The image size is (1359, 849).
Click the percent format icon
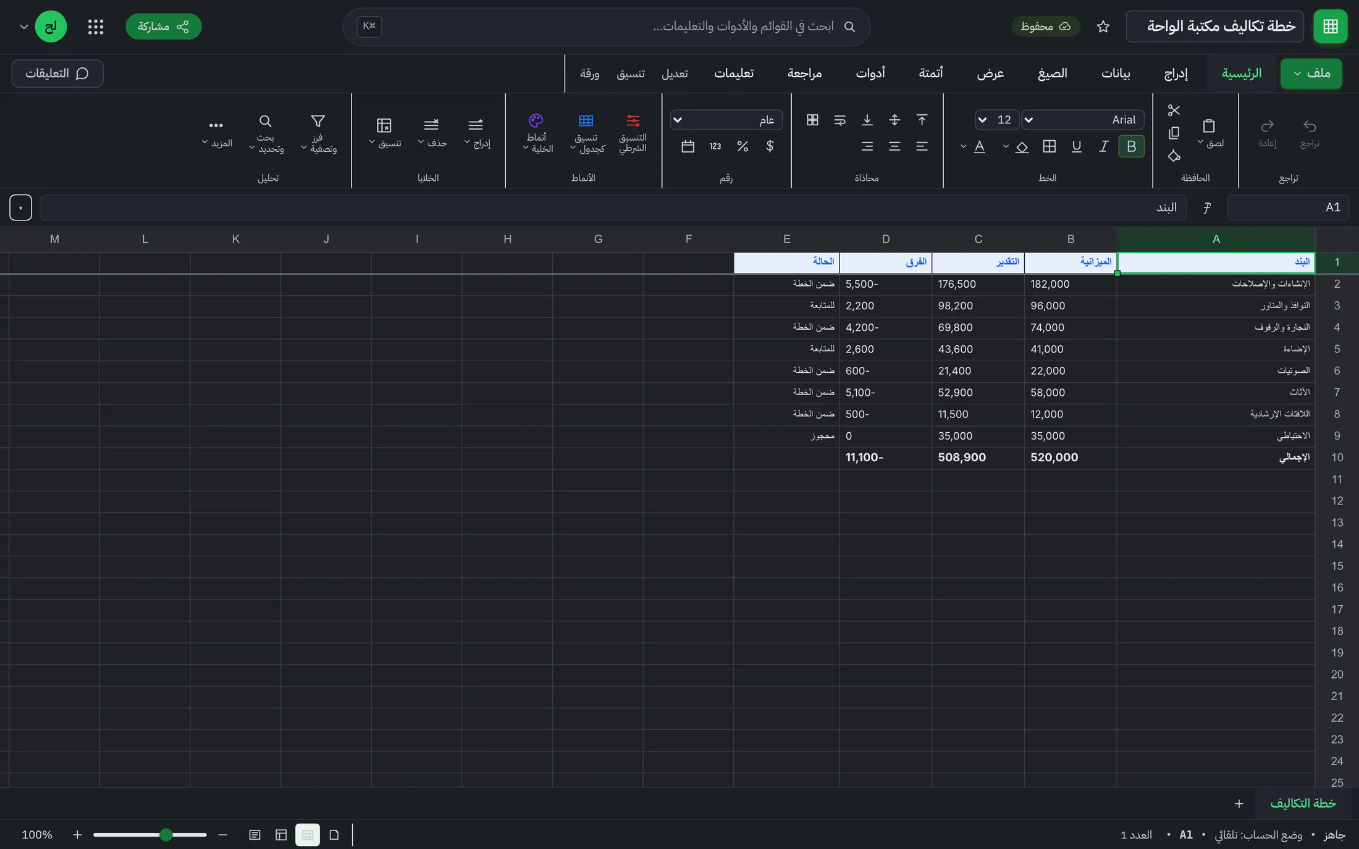click(743, 146)
